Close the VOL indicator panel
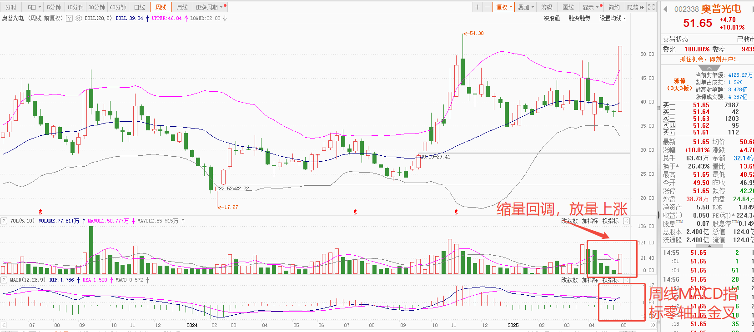The image size is (754, 332). 626,221
